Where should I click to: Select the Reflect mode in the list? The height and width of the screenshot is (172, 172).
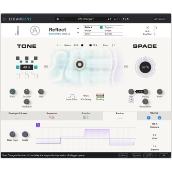[93, 27]
